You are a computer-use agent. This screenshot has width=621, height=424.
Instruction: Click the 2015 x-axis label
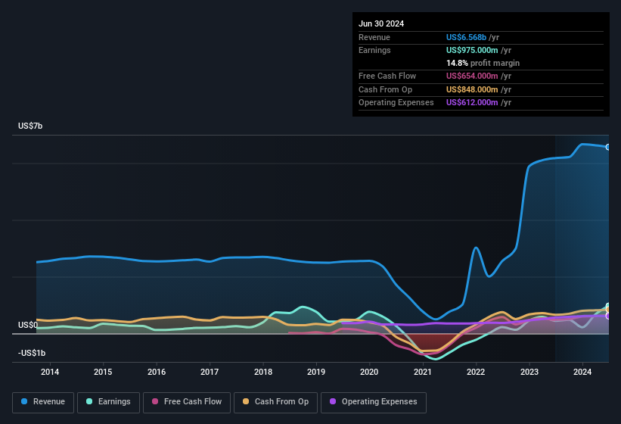pyautogui.click(x=103, y=372)
